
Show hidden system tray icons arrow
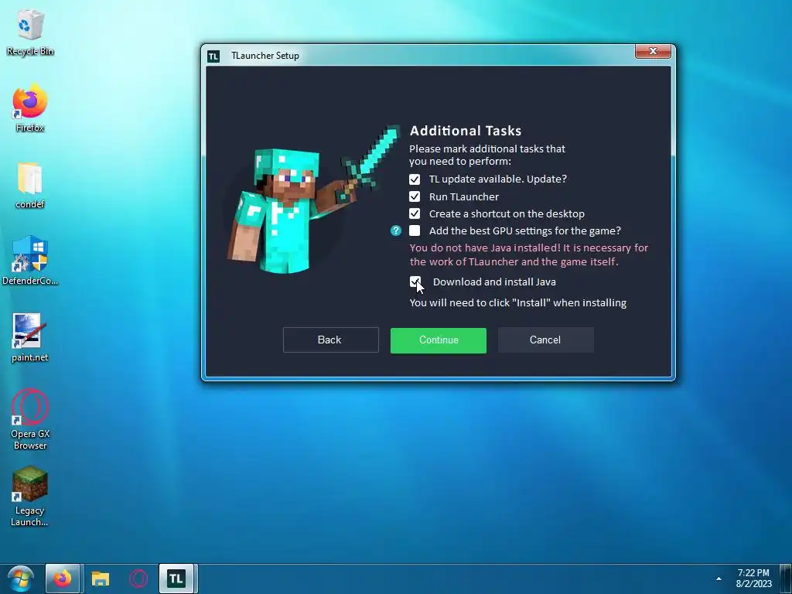(x=719, y=579)
